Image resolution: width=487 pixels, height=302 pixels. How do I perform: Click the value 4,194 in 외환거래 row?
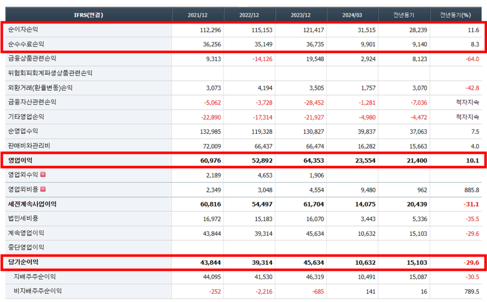pos(265,88)
